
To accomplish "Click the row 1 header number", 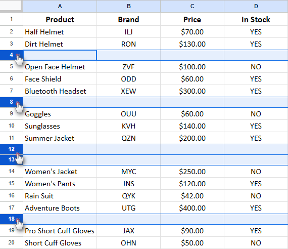I will click(x=12, y=19).
